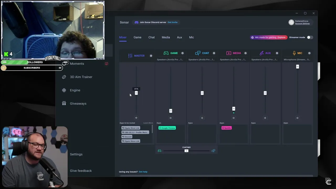Switch to the Media tab
336x189 pixels.
click(x=166, y=37)
